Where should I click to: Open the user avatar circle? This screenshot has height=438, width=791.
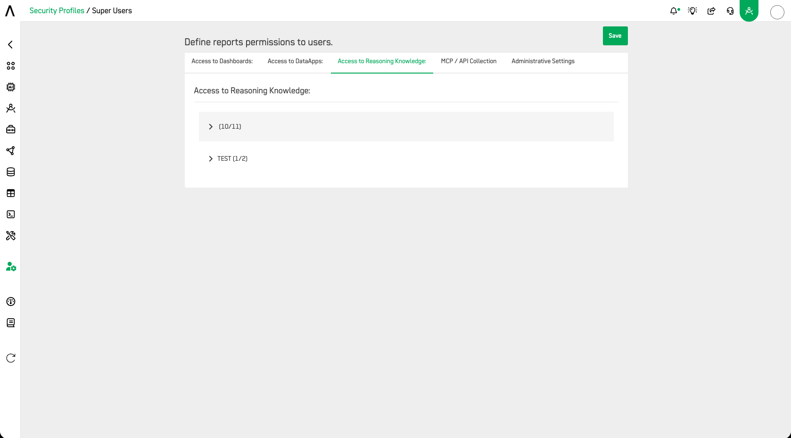(x=777, y=12)
